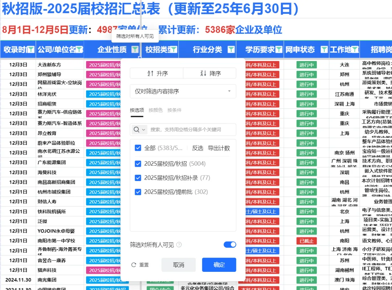Click 取消 button

pyautogui.click(x=179, y=265)
